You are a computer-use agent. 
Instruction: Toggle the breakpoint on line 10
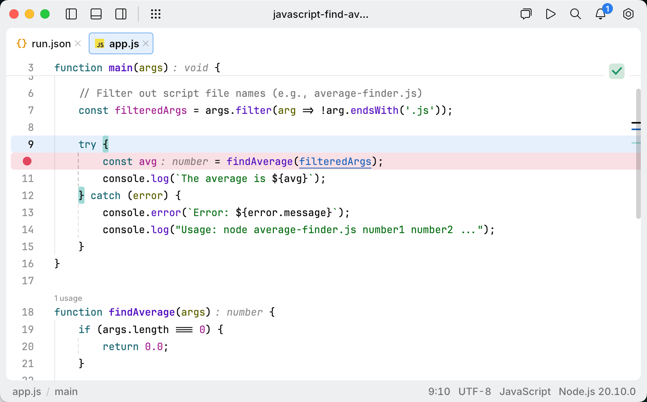click(27, 161)
